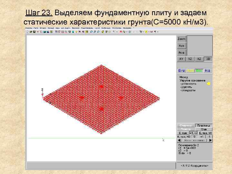This screenshot has height=174, width=232.
Task: Click the Open file toolbar icon
Action: 31,32
